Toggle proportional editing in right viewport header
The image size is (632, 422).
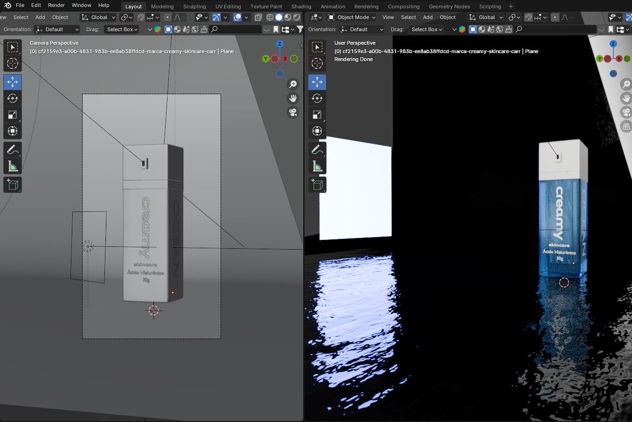pos(555,17)
